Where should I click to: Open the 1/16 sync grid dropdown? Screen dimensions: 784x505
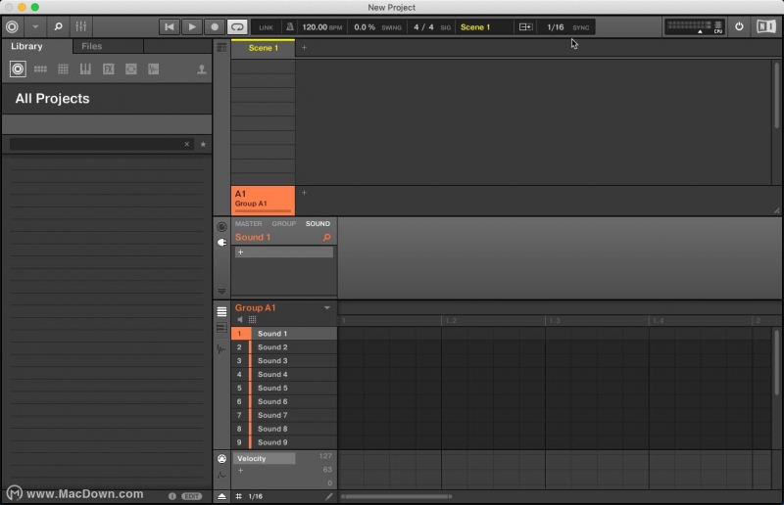pyautogui.click(x=555, y=27)
